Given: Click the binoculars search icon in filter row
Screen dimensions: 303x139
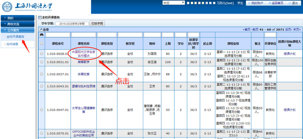Looking at the screenshot, I should point(41,35).
